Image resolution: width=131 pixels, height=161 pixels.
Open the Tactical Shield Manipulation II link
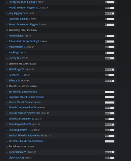click(26, 136)
